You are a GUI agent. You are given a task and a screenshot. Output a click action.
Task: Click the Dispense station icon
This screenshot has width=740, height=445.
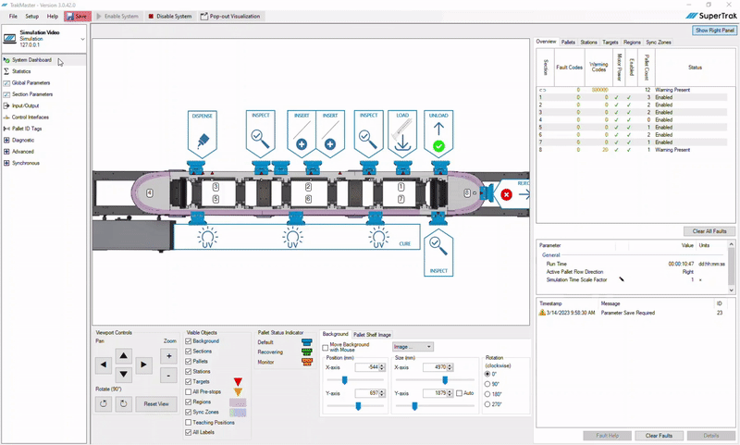203,135
